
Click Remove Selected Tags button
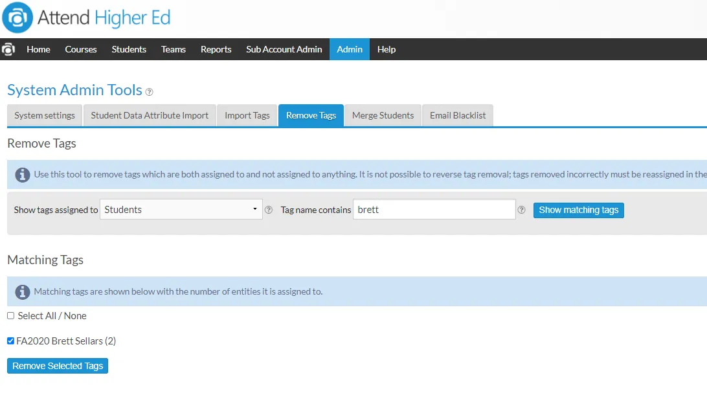58,366
